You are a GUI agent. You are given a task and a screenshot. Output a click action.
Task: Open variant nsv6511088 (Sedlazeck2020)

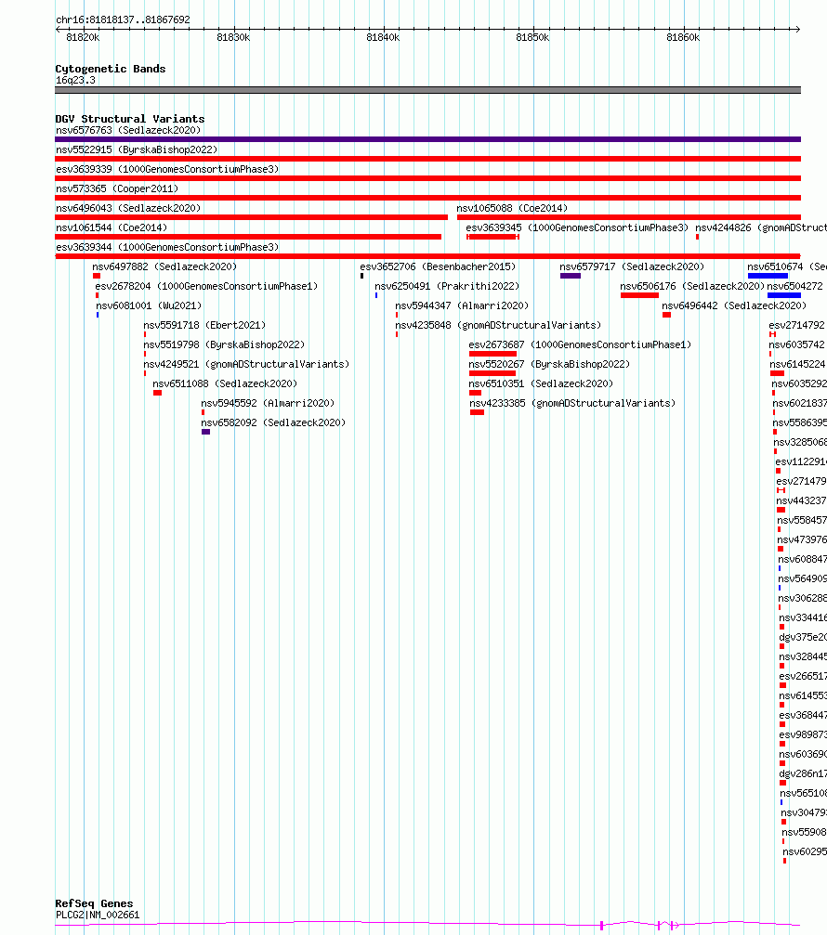pos(225,384)
